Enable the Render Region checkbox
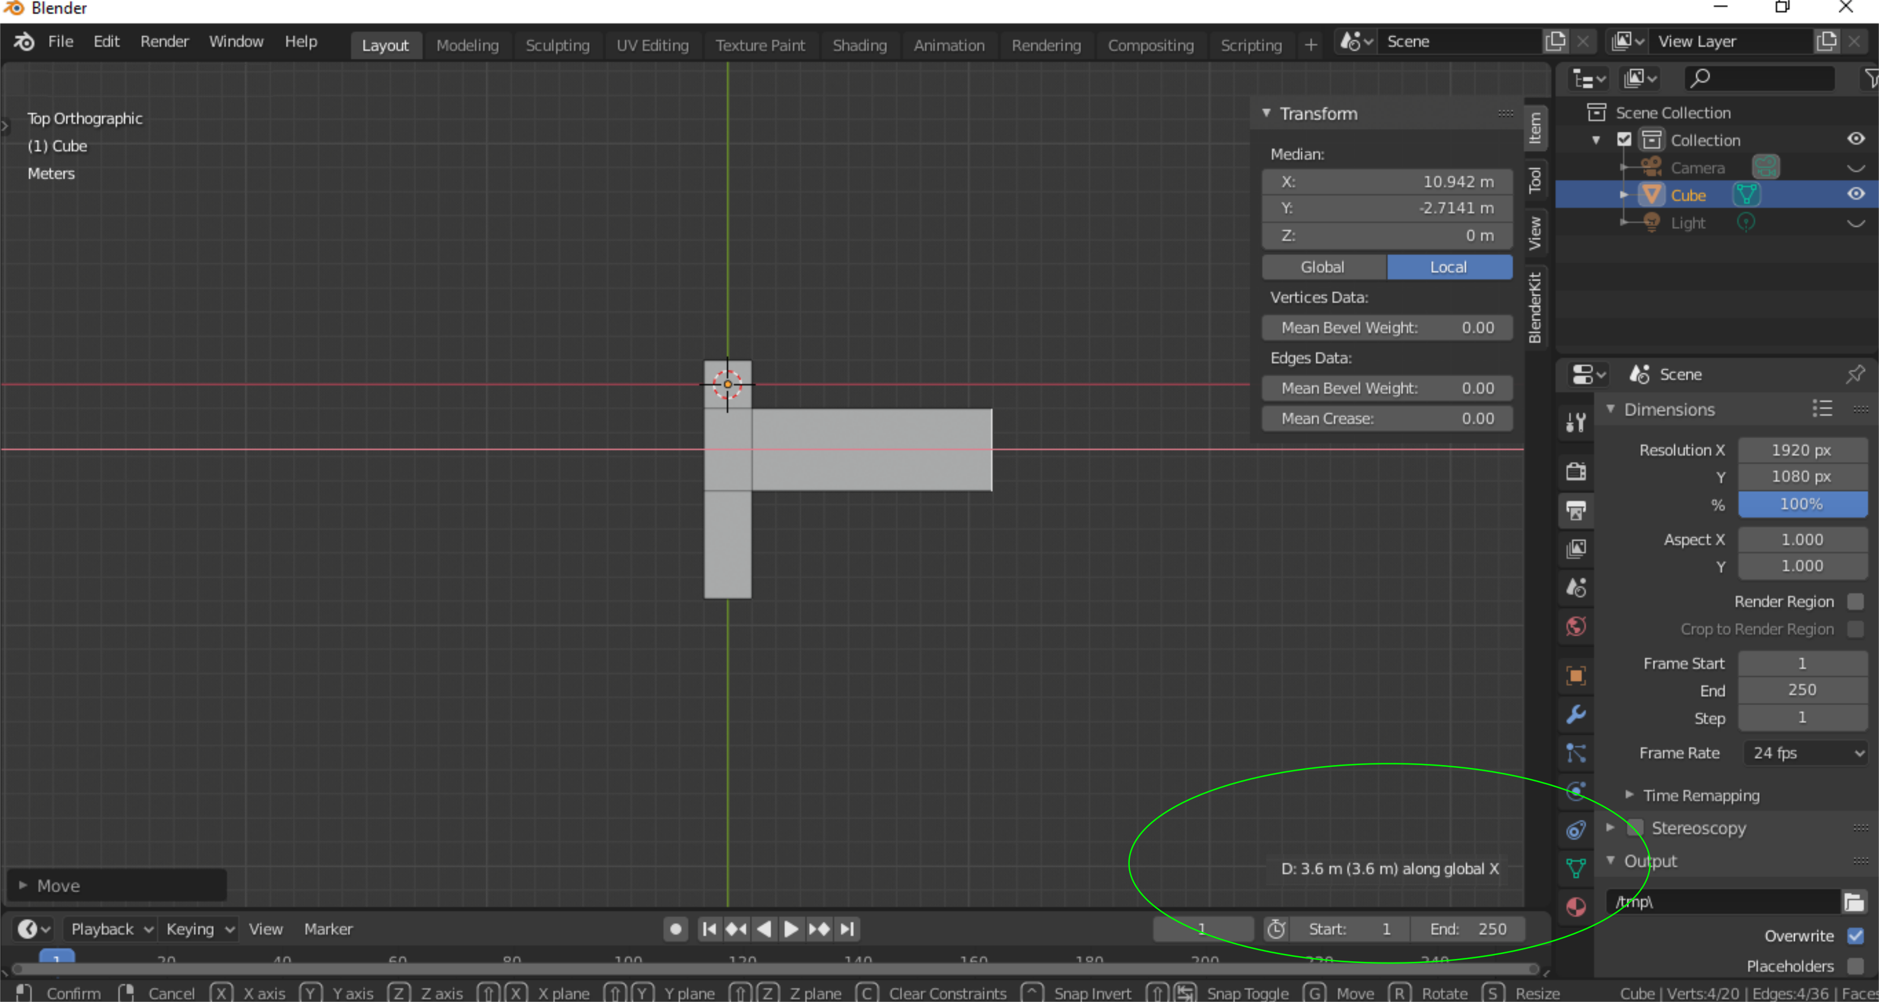The width and height of the screenshot is (1879, 1002). pyautogui.click(x=1856, y=602)
